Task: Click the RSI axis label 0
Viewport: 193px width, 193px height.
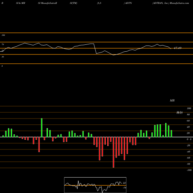Action: click(x=2, y=66)
